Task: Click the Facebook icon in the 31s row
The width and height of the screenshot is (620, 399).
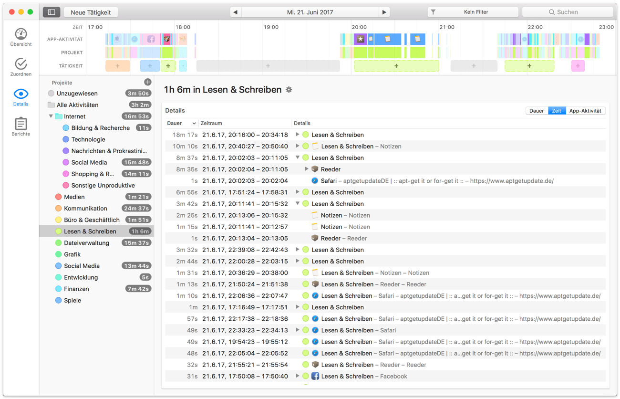Action: pos(315,376)
